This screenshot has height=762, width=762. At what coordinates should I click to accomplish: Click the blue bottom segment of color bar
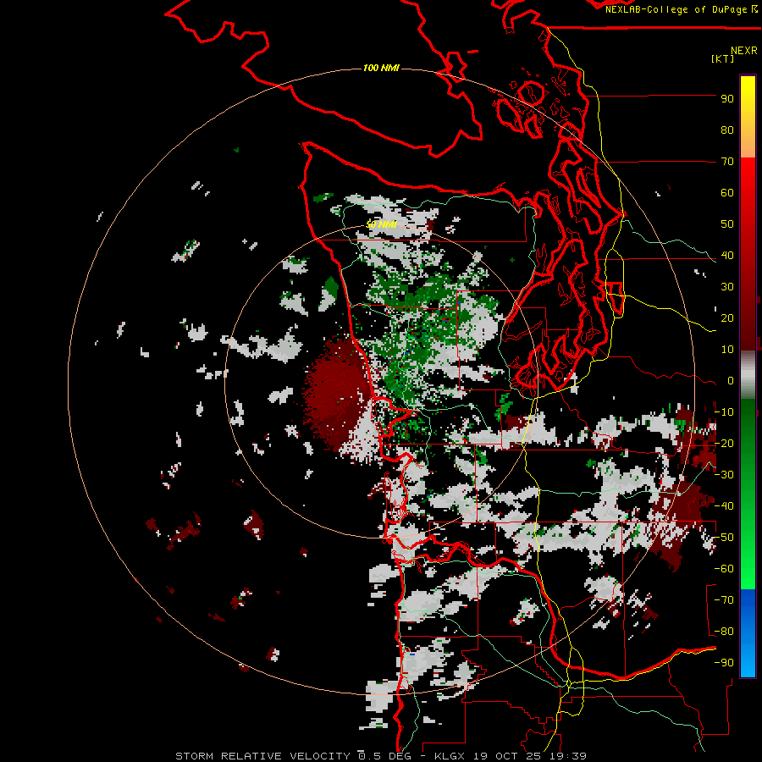pos(748,633)
